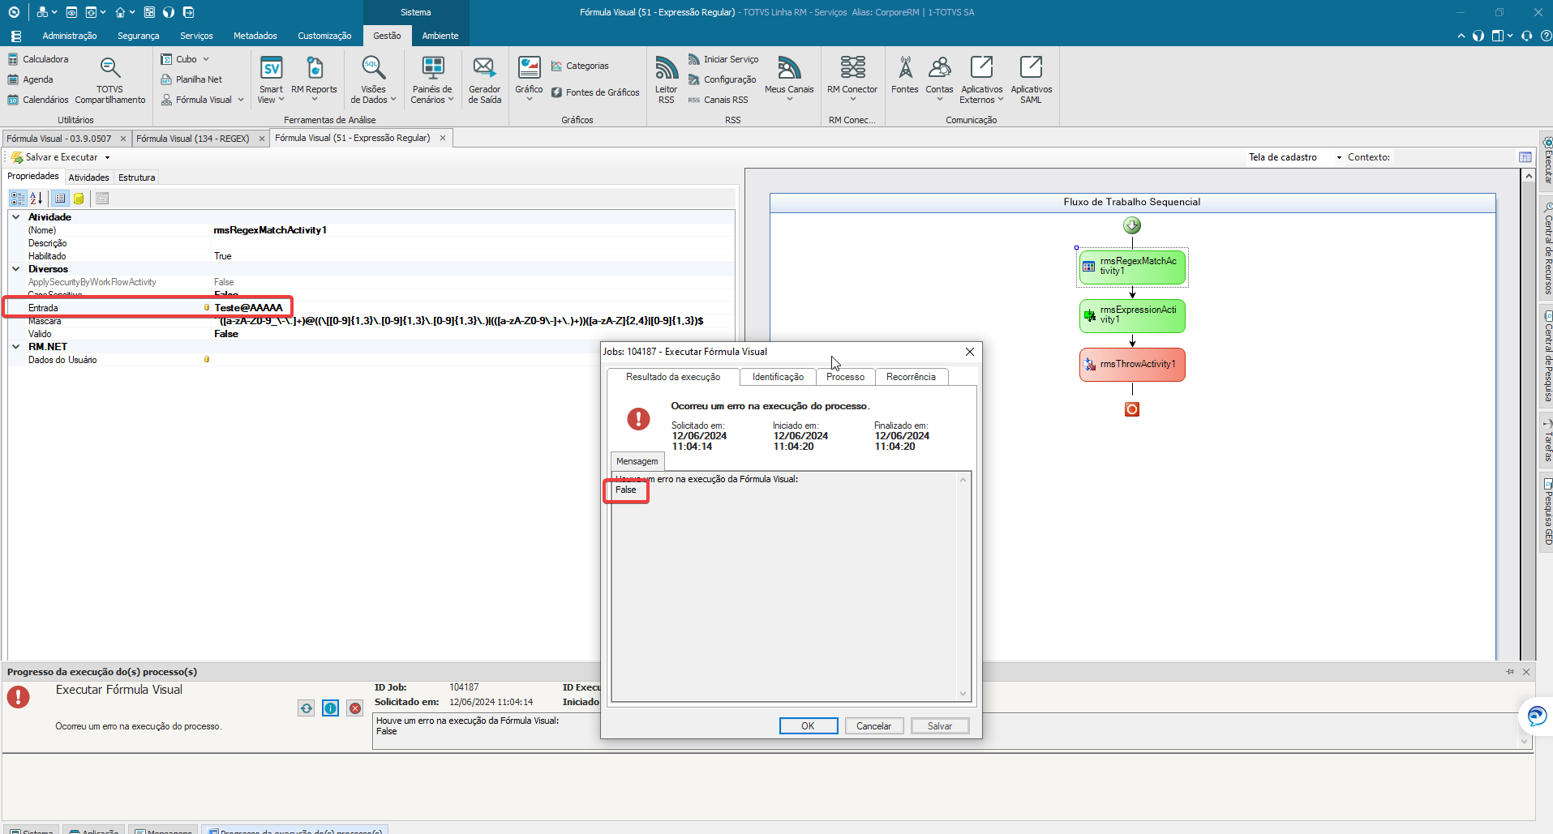
Task: Click OK in job dialog
Action: [x=808, y=726]
